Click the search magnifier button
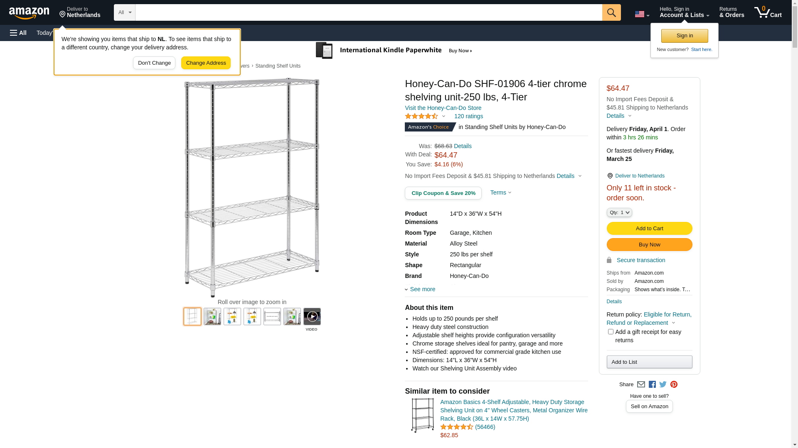This screenshot has width=798, height=448. click(x=611, y=12)
